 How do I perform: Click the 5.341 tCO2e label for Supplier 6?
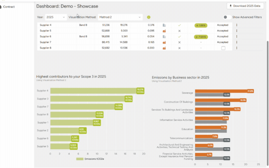point(75,138)
